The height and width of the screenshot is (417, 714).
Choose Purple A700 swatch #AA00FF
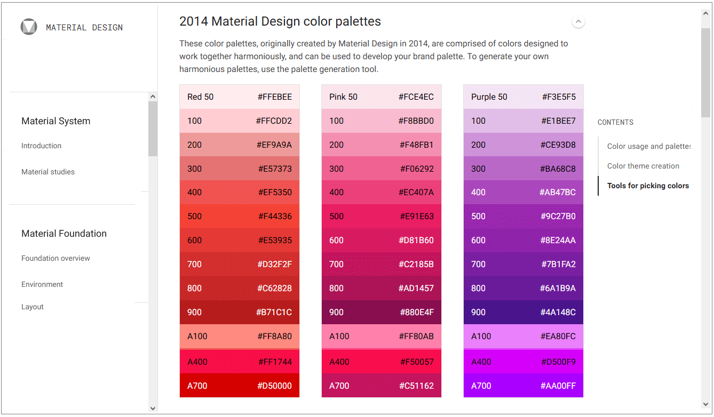pyautogui.click(x=523, y=386)
